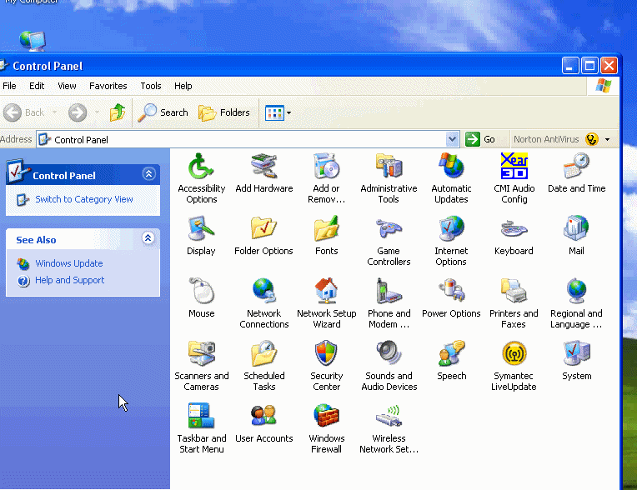Open the Security Center icon
The image size is (637, 490).
click(326, 355)
